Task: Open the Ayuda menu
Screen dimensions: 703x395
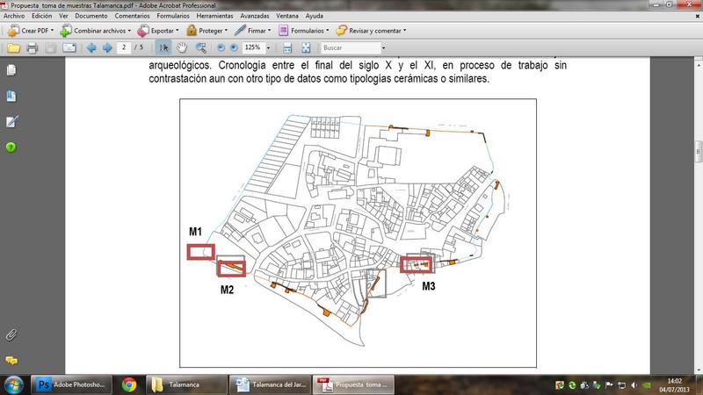Action: click(x=315, y=16)
